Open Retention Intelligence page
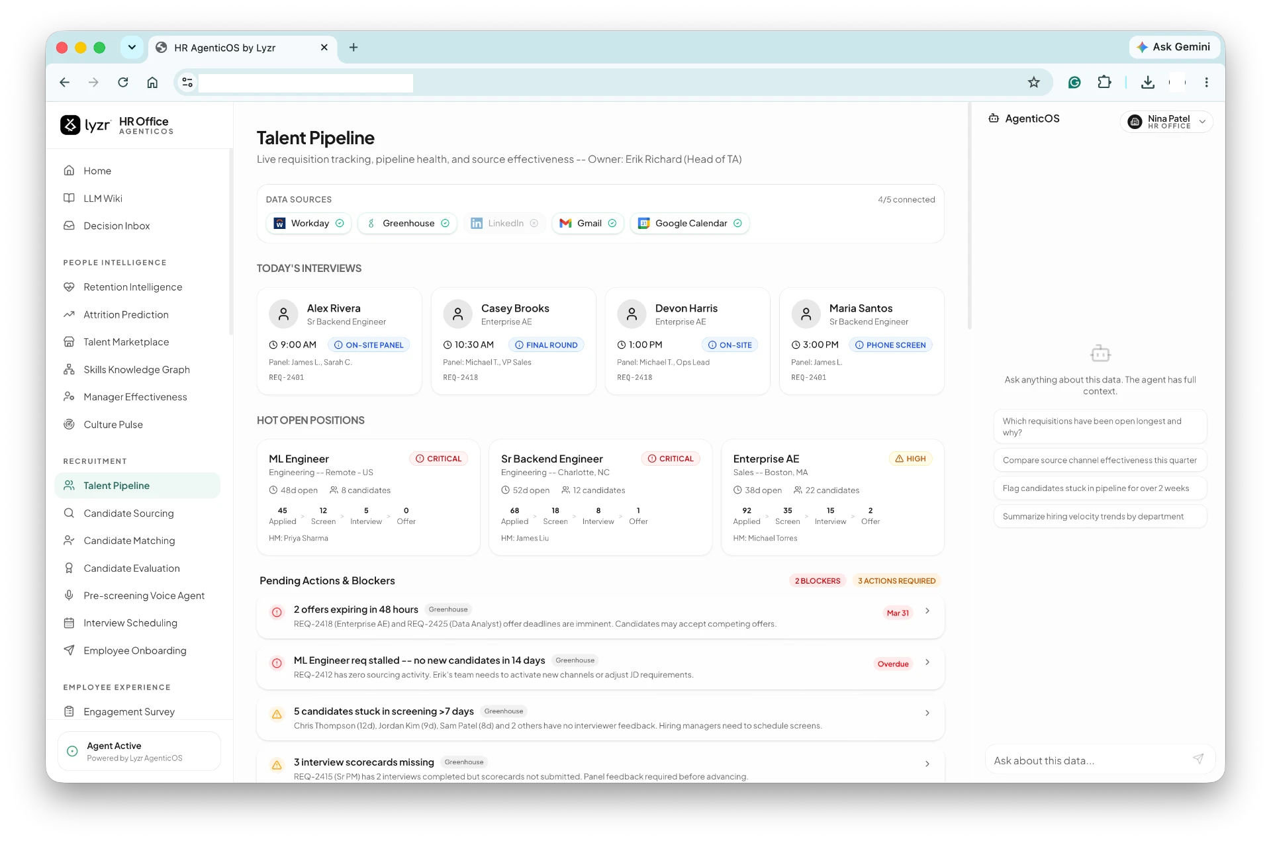 (138, 287)
